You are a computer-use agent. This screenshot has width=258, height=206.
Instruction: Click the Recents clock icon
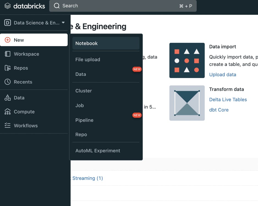coord(7,82)
